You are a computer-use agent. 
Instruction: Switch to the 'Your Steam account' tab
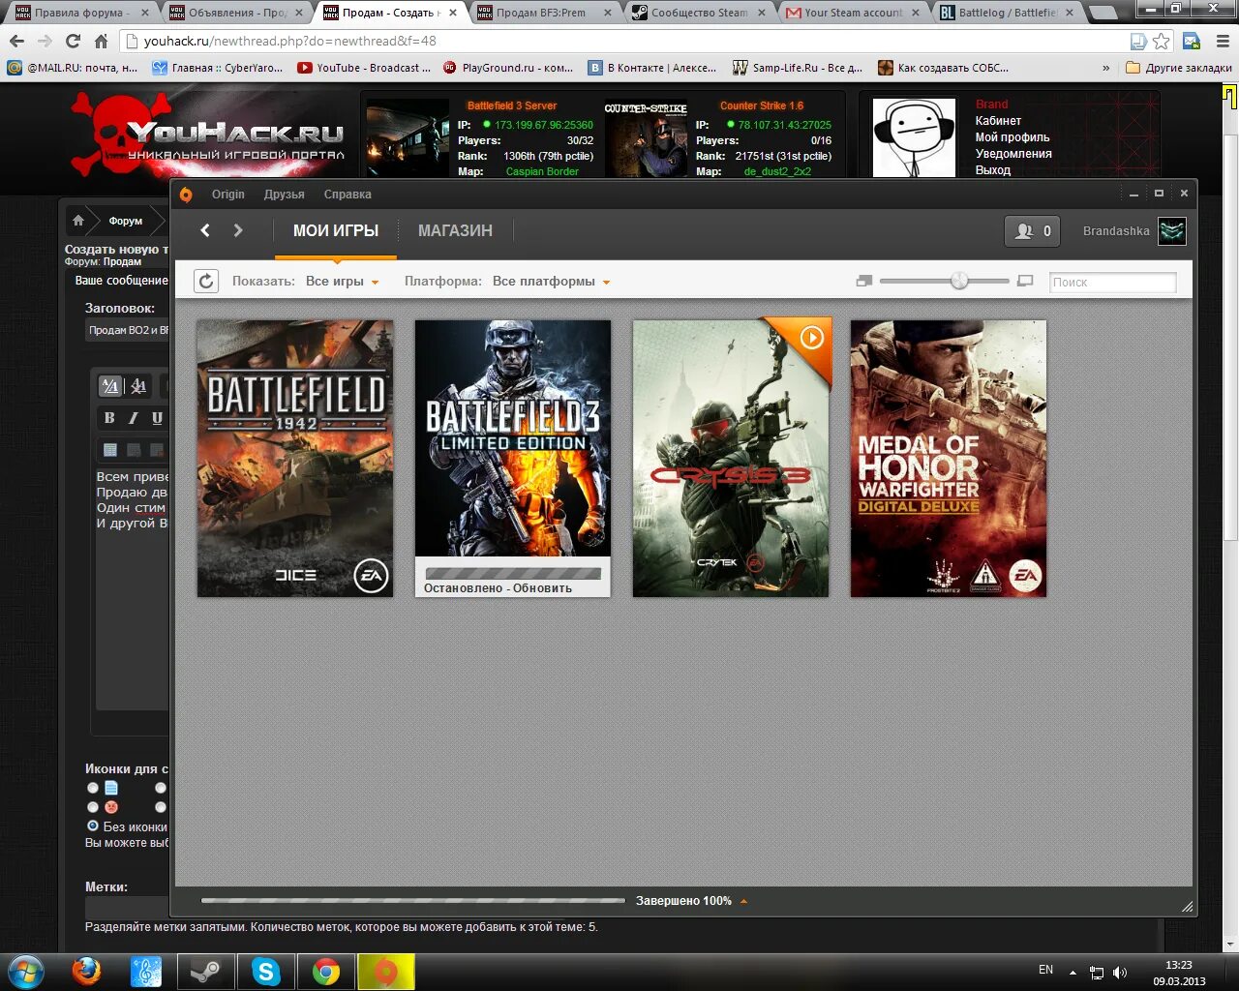click(x=853, y=13)
